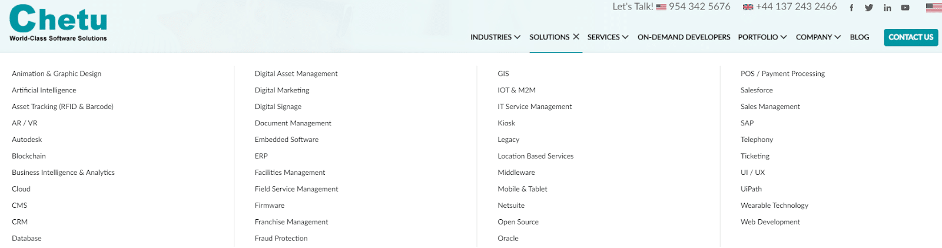Open Digital Asset Management
Viewport: 942px width, 248px height.
[296, 74]
